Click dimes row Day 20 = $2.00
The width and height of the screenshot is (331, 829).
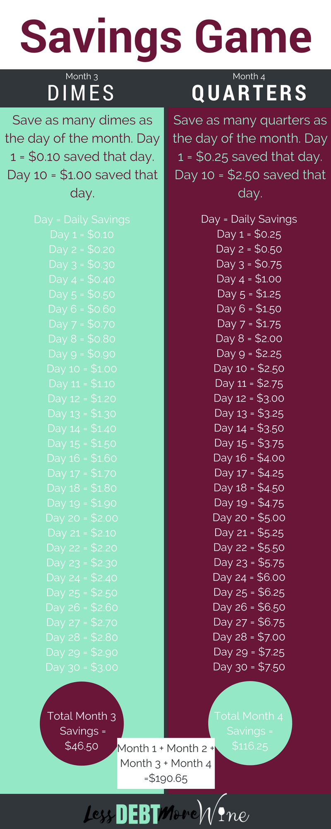[x=82, y=518]
